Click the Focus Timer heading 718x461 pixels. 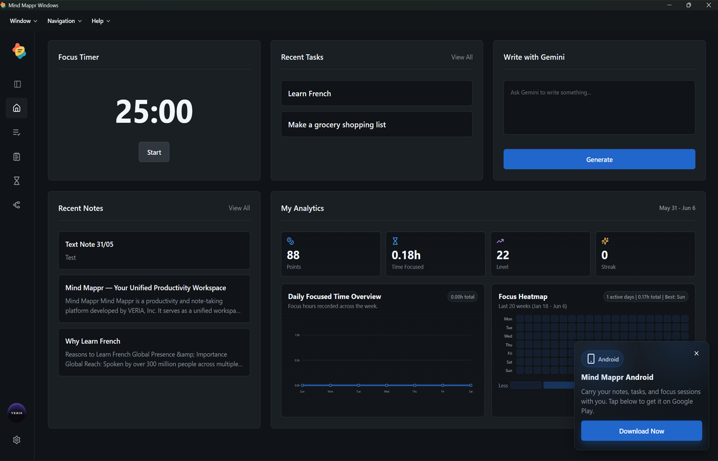tap(78, 57)
